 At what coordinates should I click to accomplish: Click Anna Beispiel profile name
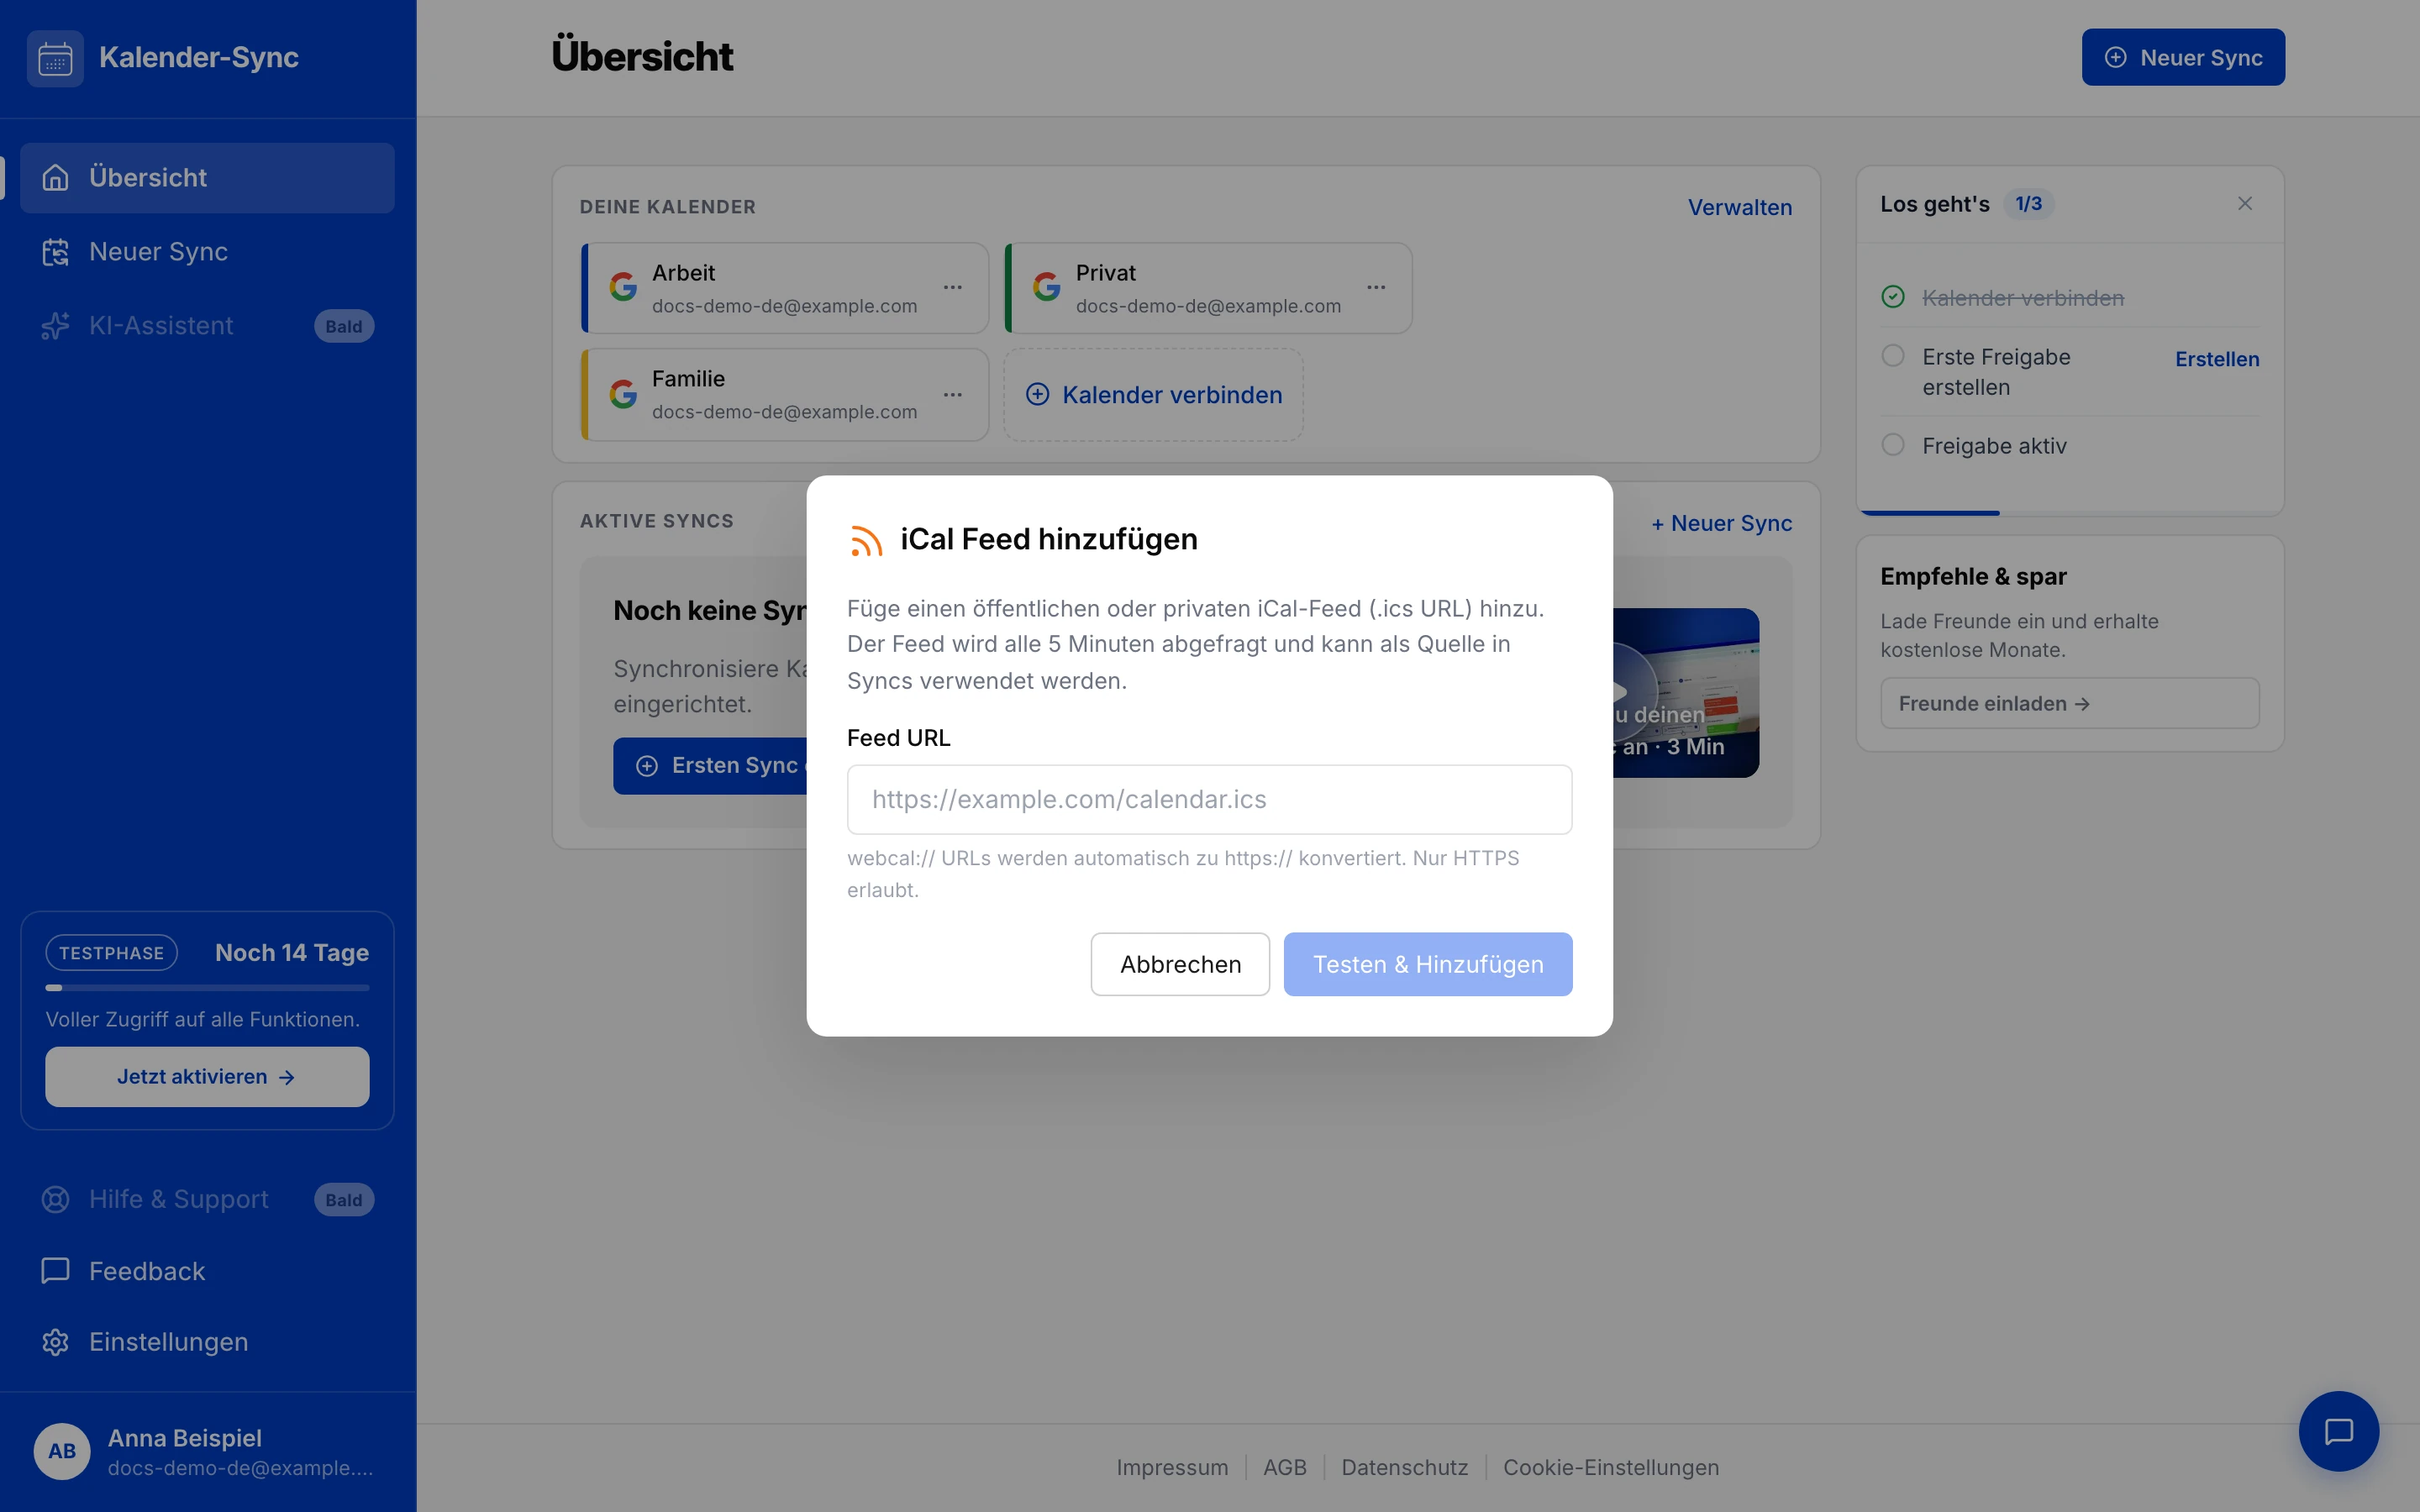coord(184,1438)
